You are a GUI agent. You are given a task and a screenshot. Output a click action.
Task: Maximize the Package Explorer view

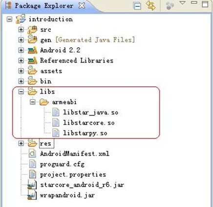click(x=205, y=4)
